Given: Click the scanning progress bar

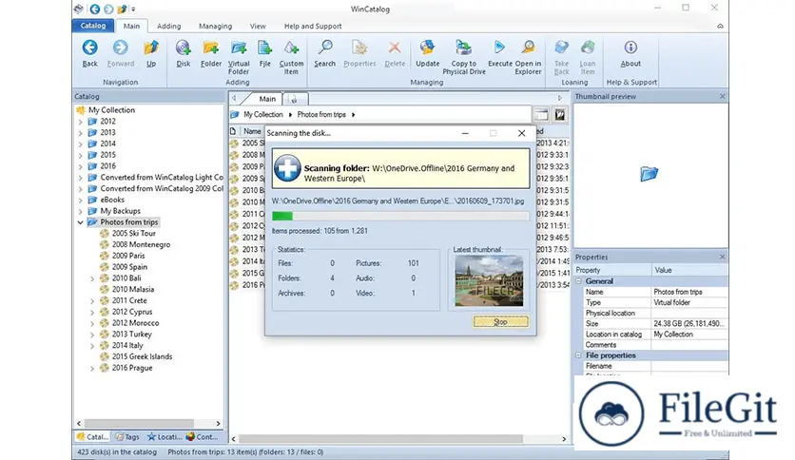Looking at the screenshot, I should click(x=400, y=217).
